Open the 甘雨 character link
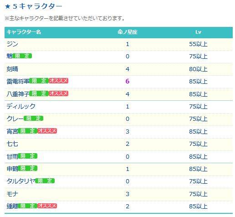 pyautogui.click(x=12, y=156)
